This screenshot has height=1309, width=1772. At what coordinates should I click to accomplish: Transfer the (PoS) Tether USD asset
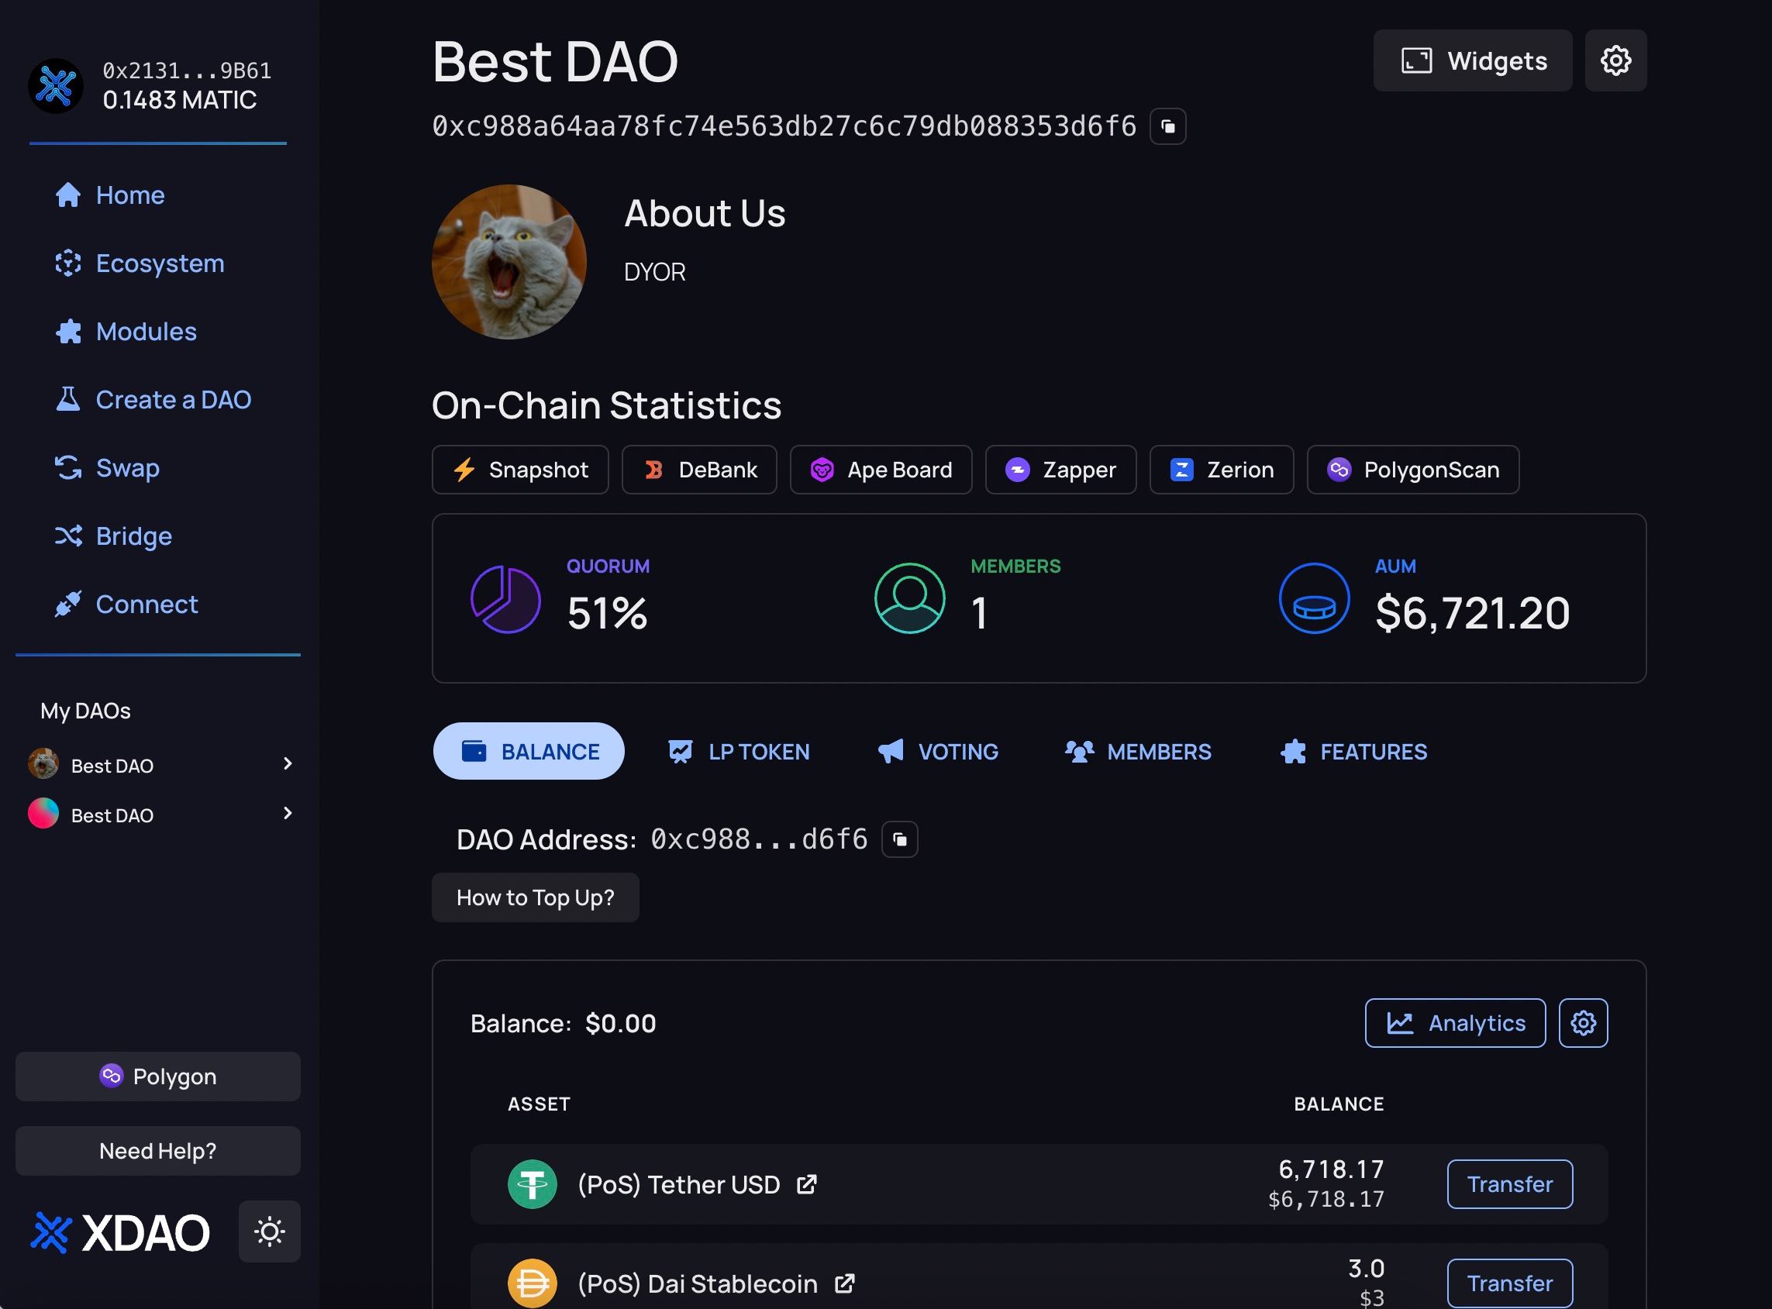(1509, 1183)
